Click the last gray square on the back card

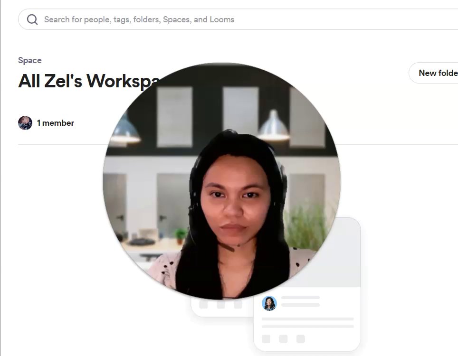(x=238, y=304)
